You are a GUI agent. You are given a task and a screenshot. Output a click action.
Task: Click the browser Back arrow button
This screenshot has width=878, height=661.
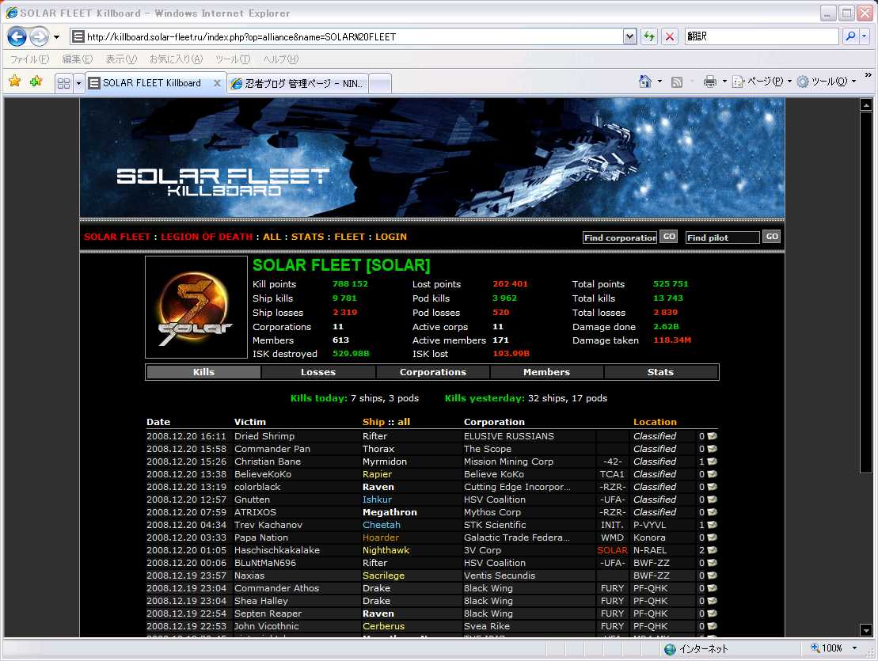(x=17, y=37)
